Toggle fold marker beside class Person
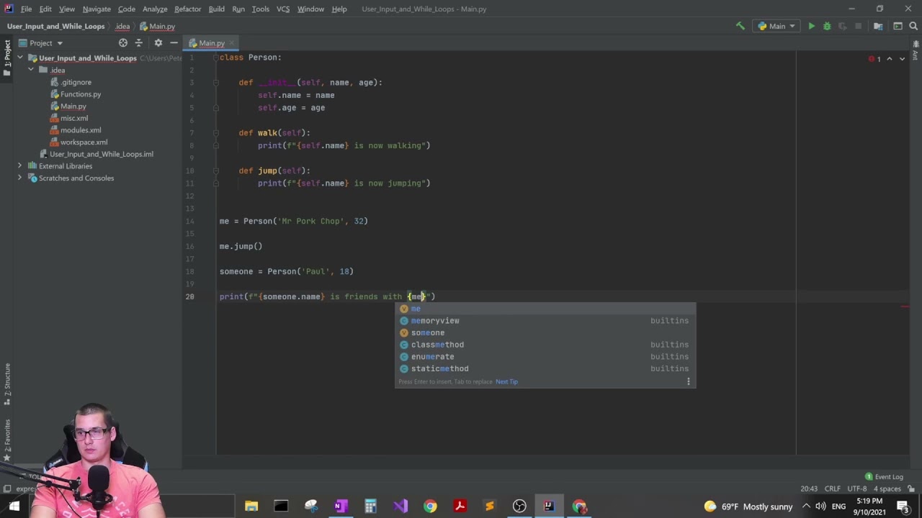Screen dimensions: 922x518 point(215,58)
